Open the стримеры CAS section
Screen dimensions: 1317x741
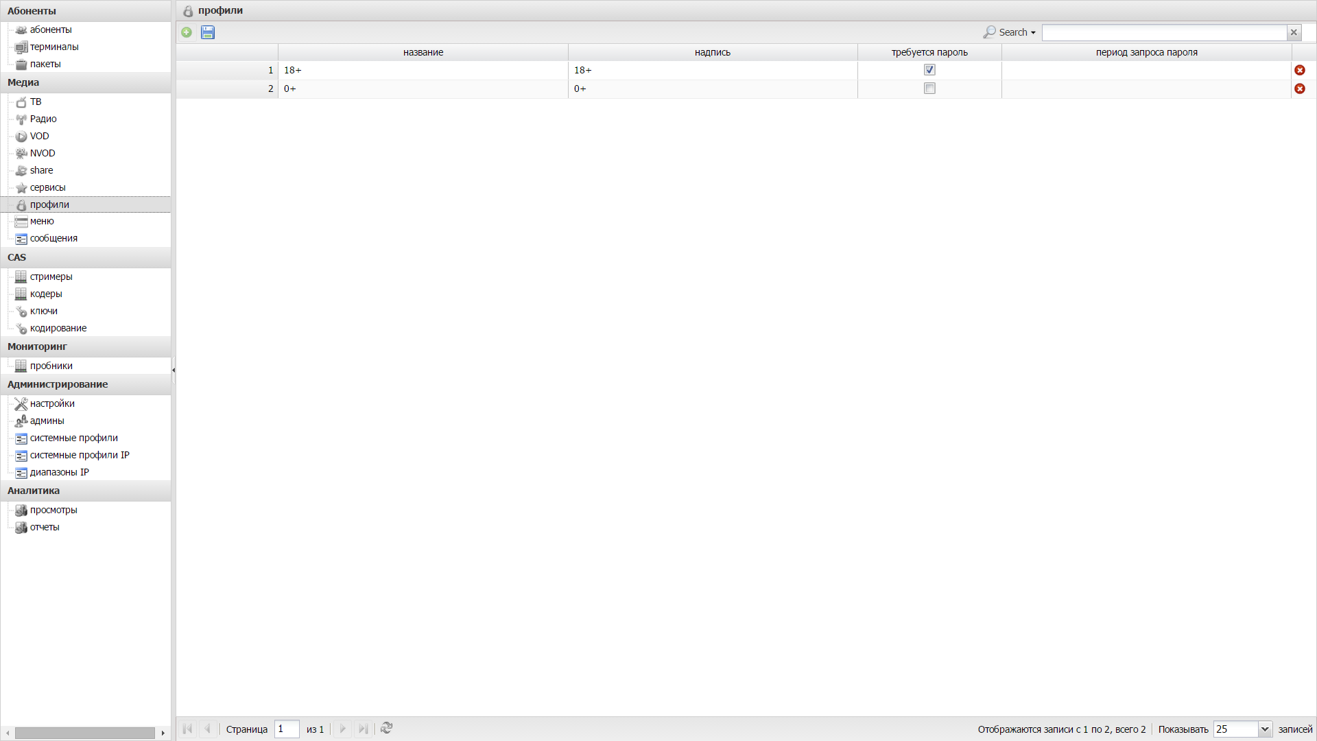tap(51, 276)
